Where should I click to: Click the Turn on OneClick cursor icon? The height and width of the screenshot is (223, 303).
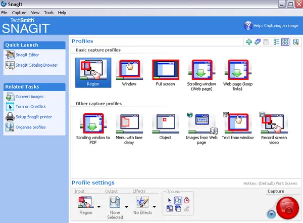(x=10, y=107)
